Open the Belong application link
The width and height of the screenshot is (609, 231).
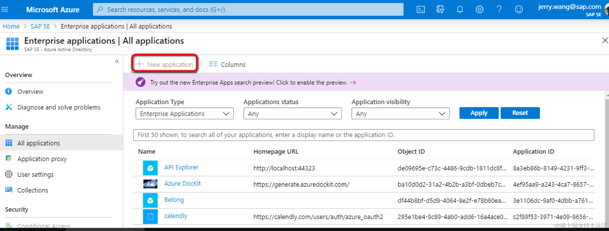pos(174,200)
